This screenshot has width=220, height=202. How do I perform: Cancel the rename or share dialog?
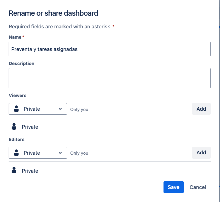pos(198,187)
